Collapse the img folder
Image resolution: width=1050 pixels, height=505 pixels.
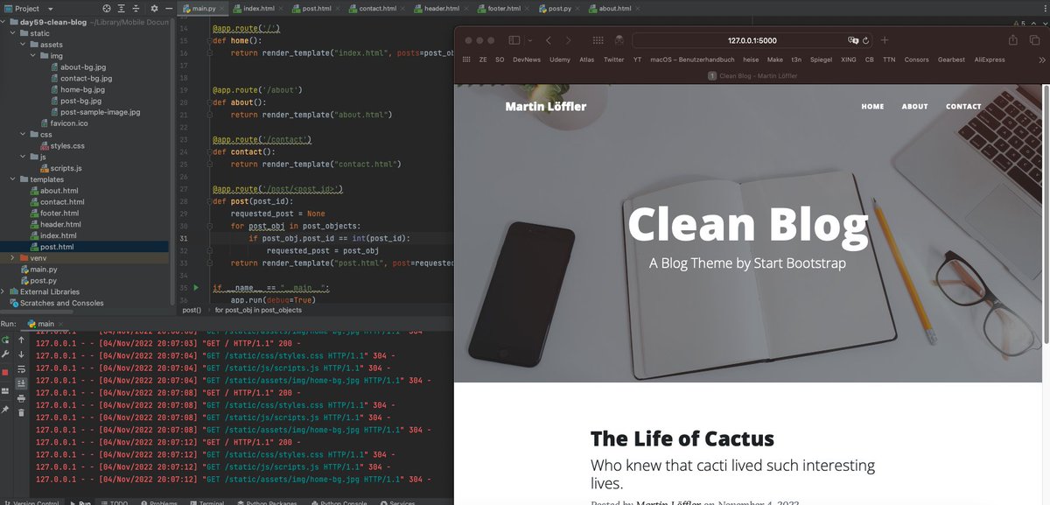click(x=34, y=56)
